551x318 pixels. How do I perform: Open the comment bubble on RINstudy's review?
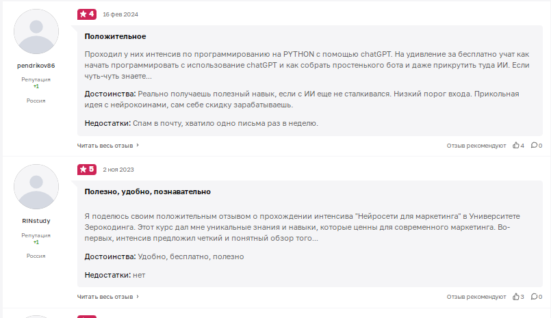click(534, 297)
